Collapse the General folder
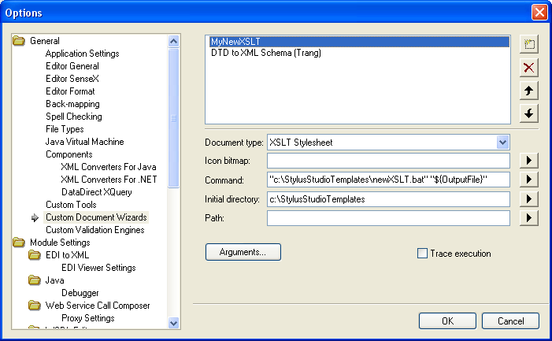The height and width of the screenshot is (341, 552). tap(19, 41)
